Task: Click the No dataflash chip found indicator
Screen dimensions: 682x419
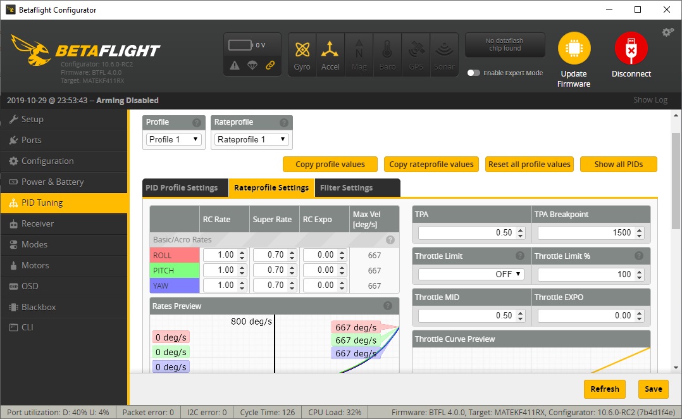Action: click(505, 44)
